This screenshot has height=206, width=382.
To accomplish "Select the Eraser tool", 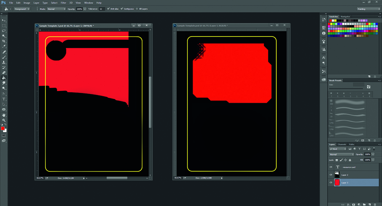I will (x=4, y=73).
